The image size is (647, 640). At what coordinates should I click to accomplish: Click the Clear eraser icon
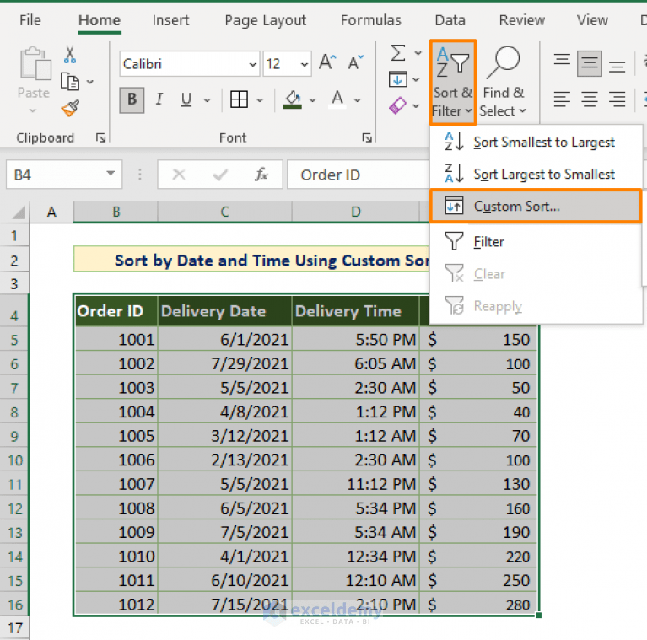[x=398, y=105]
